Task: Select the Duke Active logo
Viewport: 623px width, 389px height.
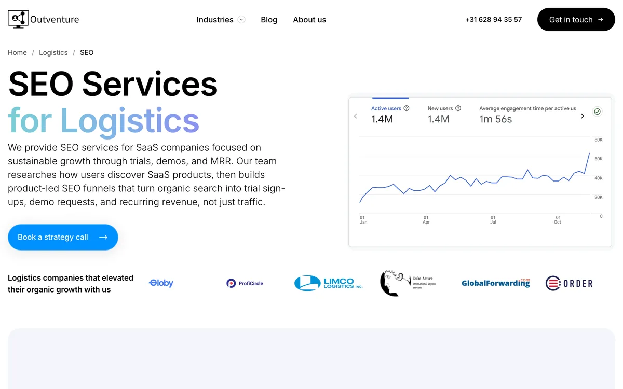Action: (x=409, y=283)
